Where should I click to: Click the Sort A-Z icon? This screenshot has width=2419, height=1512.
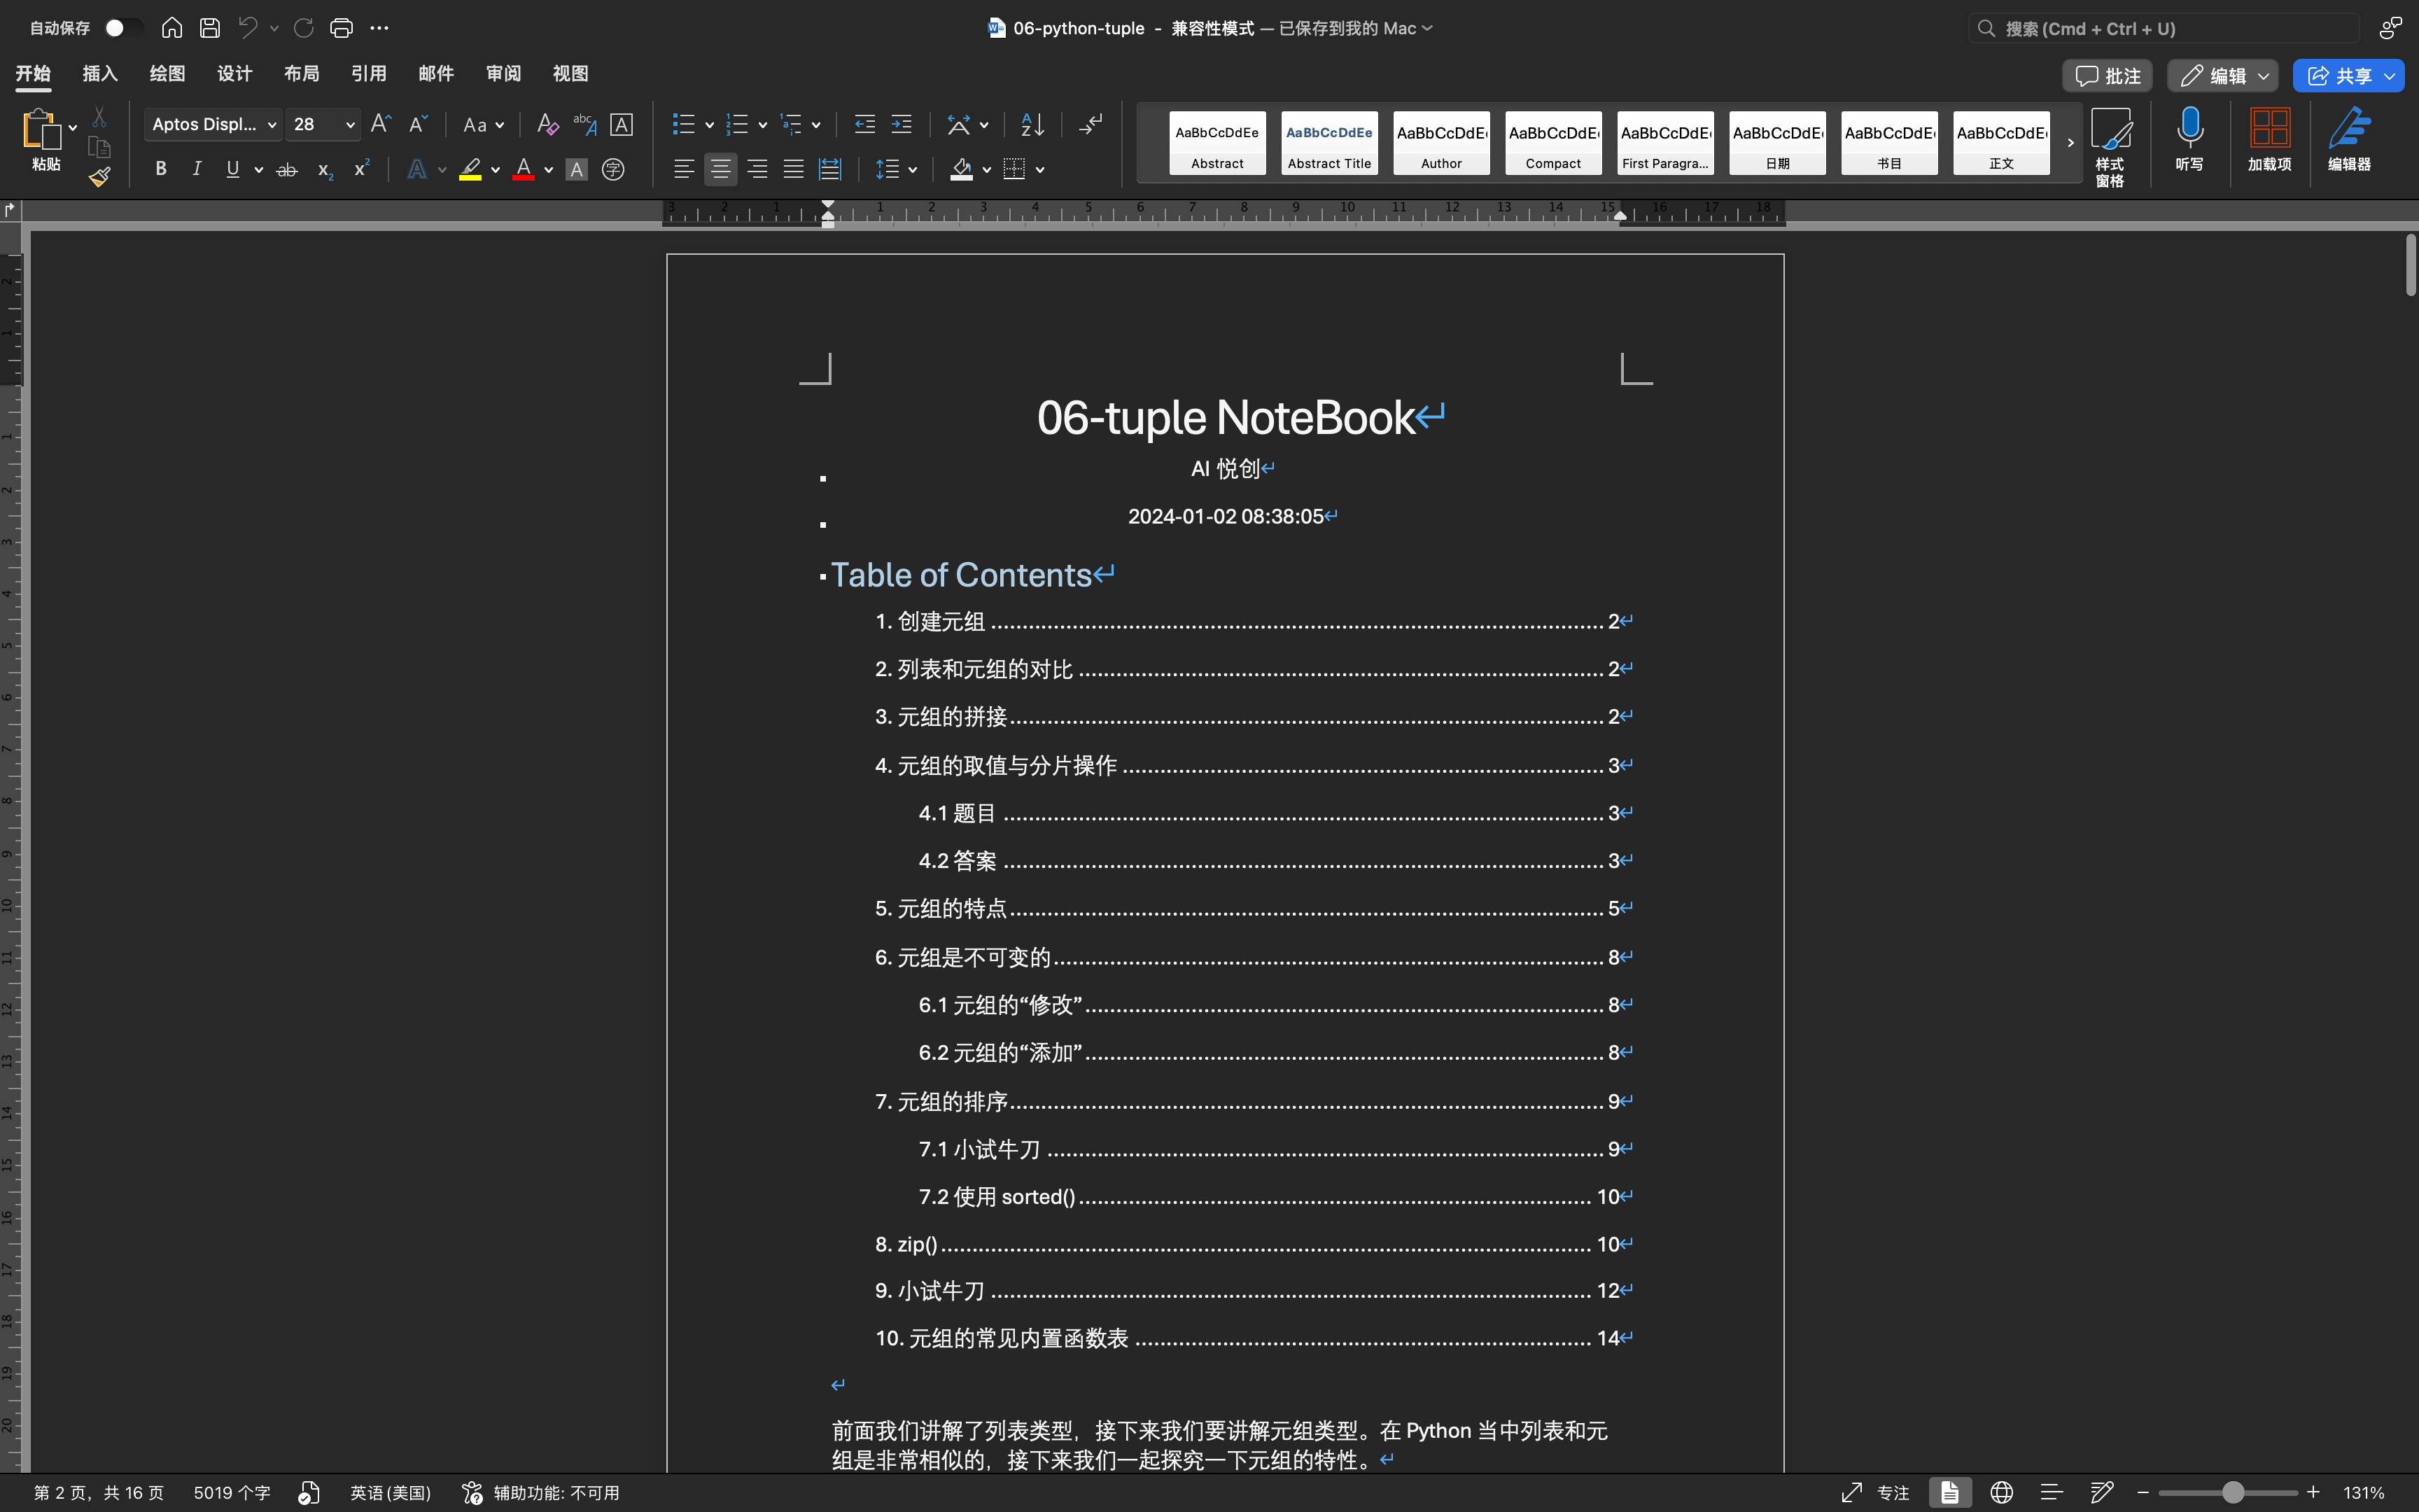coord(1032,125)
